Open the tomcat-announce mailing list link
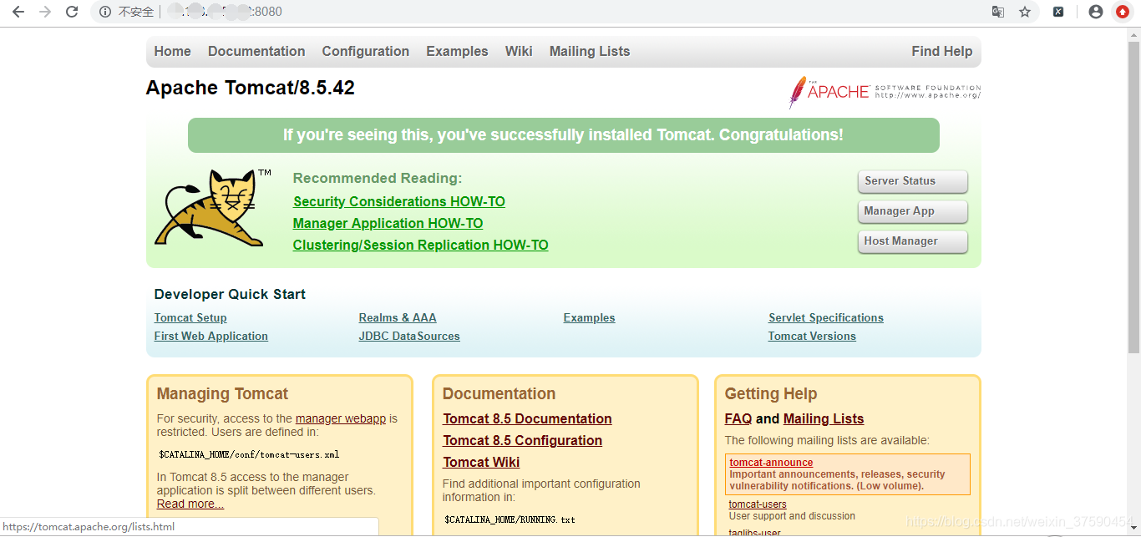Screen dimensions: 1141x537 click(771, 462)
